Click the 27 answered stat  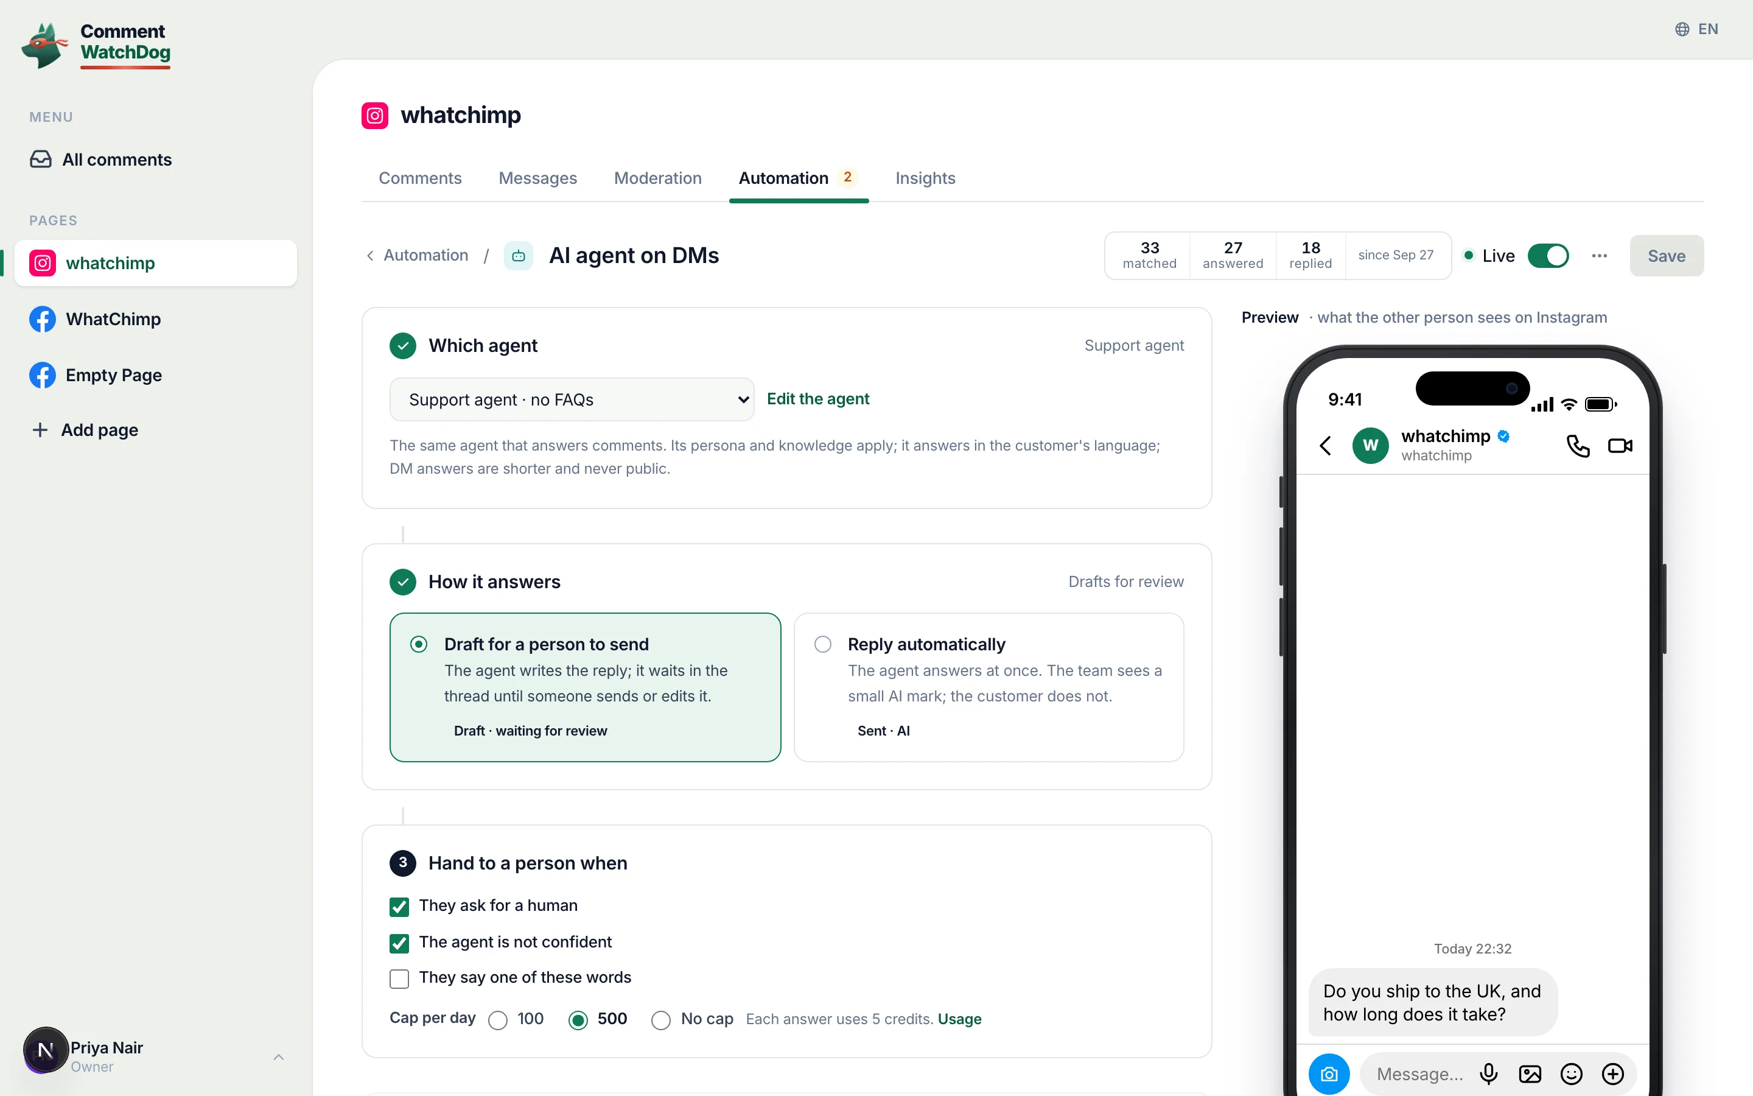(1233, 255)
